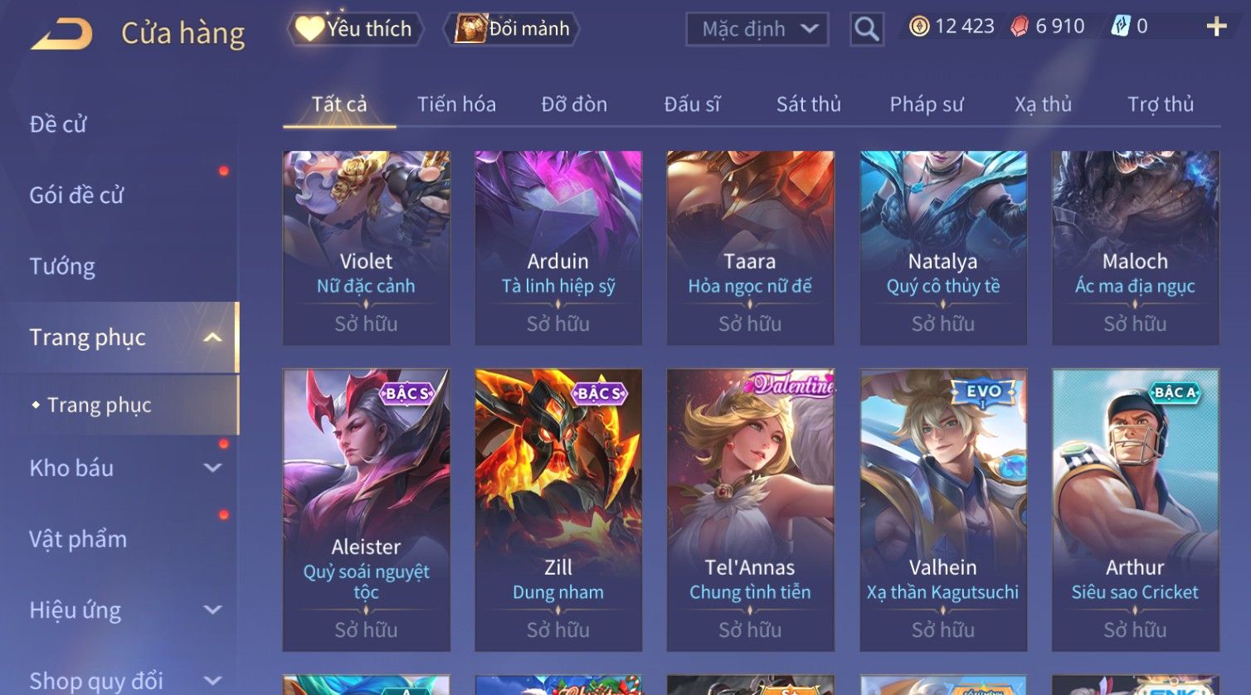This screenshot has width=1251, height=695.
Task: Select the Trang phục sub-item
Action: pyautogui.click(x=100, y=405)
